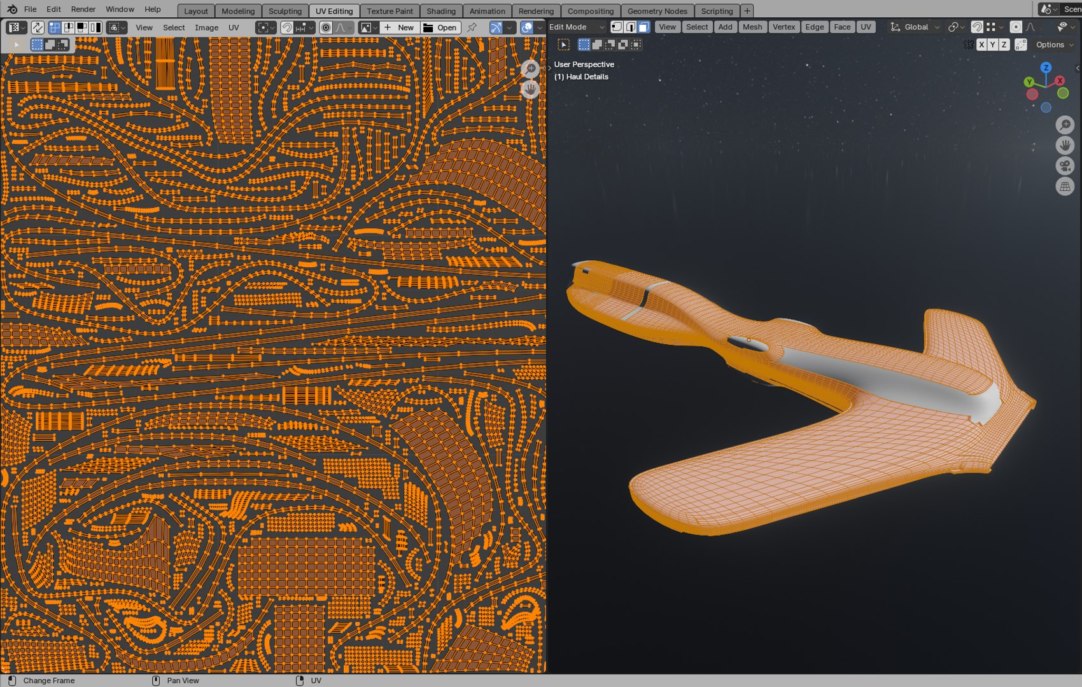Image resolution: width=1082 pixels, height=687 pixels.
Task: Select UV vertex selection mode
Action: [x=55, y=27]
